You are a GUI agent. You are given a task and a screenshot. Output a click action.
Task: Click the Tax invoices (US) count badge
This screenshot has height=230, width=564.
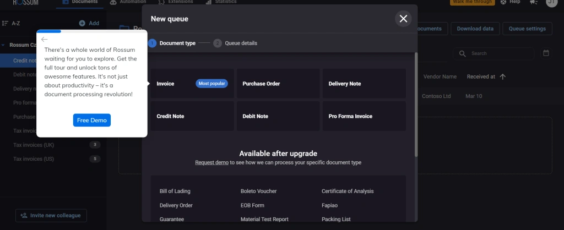point(95,159)
